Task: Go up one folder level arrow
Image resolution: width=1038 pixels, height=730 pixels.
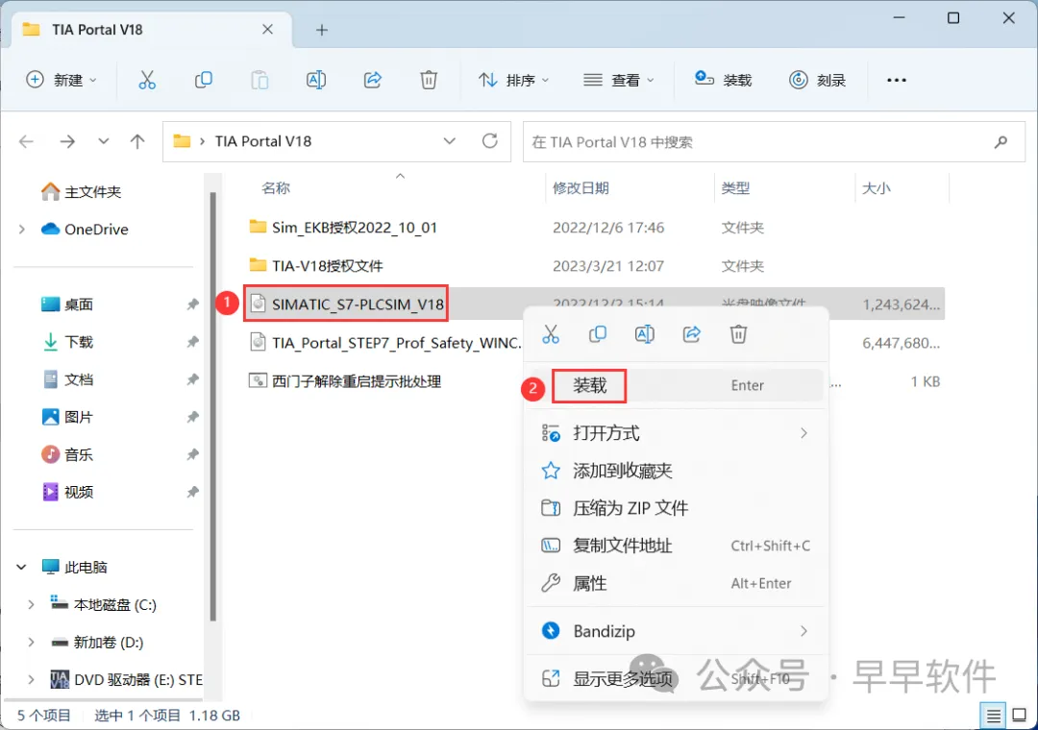Action: click(137, 141)
